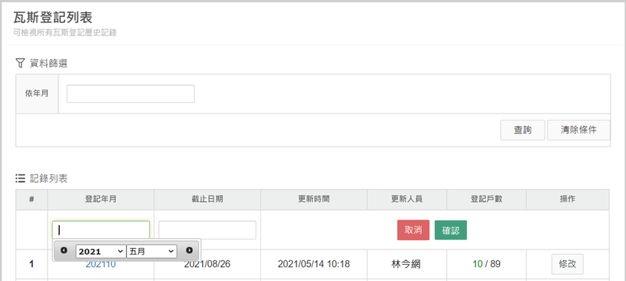Open the 2021 year dropdown
The width and height of the screenshot is (626, 281).
point(101,252)
